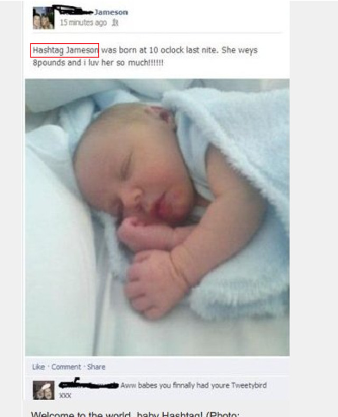
Task: Click the 'xxx' text in the comment
Action: click(x=65, y=395)
